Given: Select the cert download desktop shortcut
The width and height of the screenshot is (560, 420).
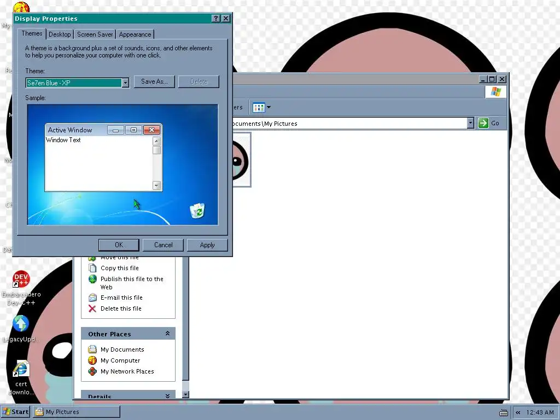Looking at the screenshot, I should click(21, 378).
